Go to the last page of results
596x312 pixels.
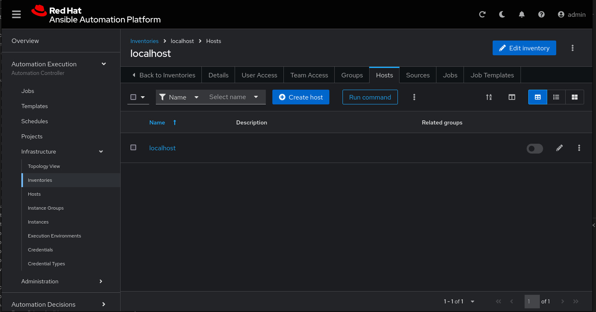point(576,301)
